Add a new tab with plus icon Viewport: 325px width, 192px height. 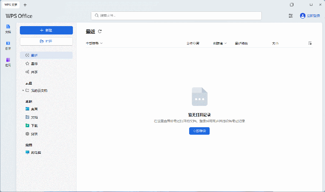point(25,5)
